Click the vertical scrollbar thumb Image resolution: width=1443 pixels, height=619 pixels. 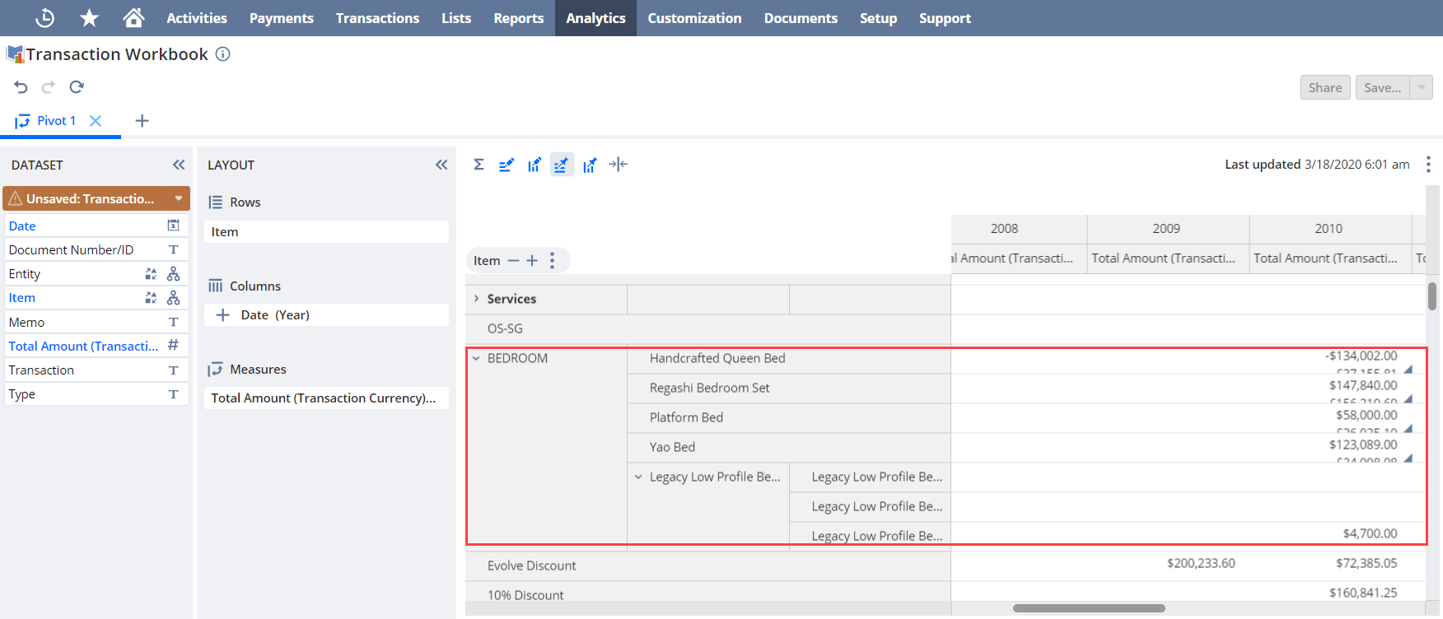pos(1432,296)
